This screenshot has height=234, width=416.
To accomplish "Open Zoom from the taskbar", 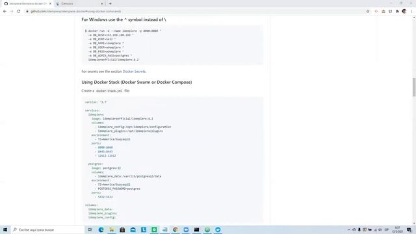I will [x=186, y=229].
